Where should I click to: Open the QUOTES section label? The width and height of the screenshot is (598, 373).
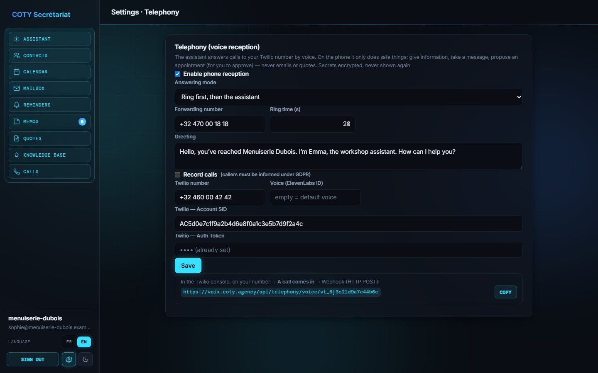(32, 138)
